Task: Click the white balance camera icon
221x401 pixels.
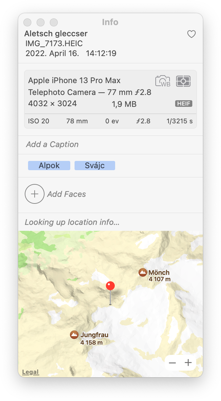Action: pos(163,81)
